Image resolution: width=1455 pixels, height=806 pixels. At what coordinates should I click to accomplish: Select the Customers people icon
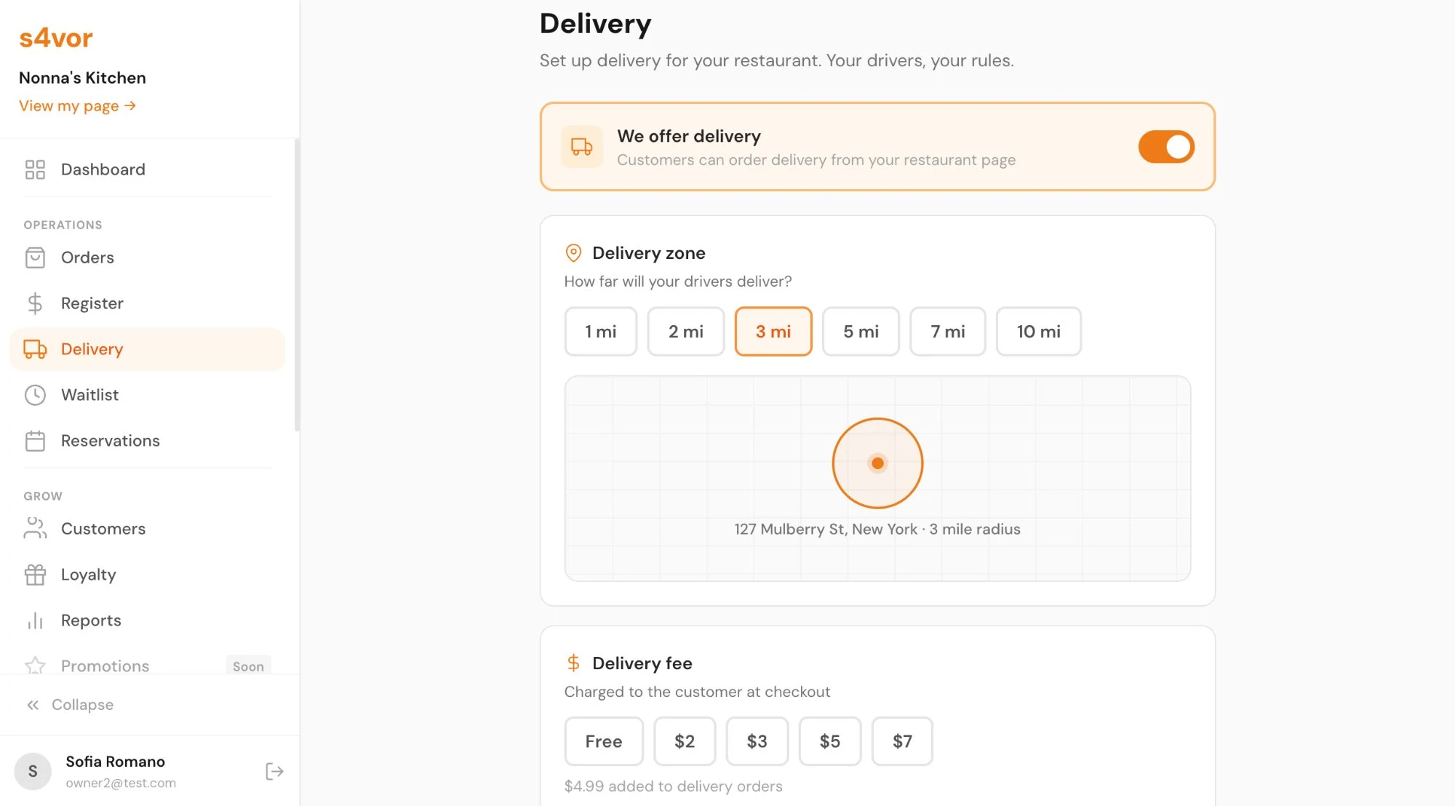point(34,529)
